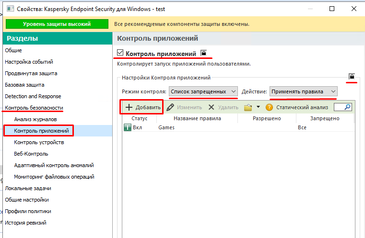Open the Detection and Response section

[33, 96]
